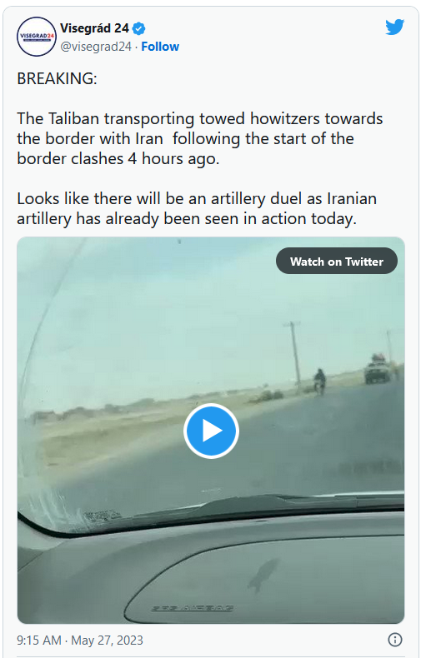Play the embedded video
426x658 pixels.
[211, 431]
